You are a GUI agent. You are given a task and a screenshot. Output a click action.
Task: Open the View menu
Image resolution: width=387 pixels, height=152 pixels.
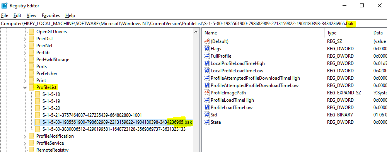(x=31, y=15)
